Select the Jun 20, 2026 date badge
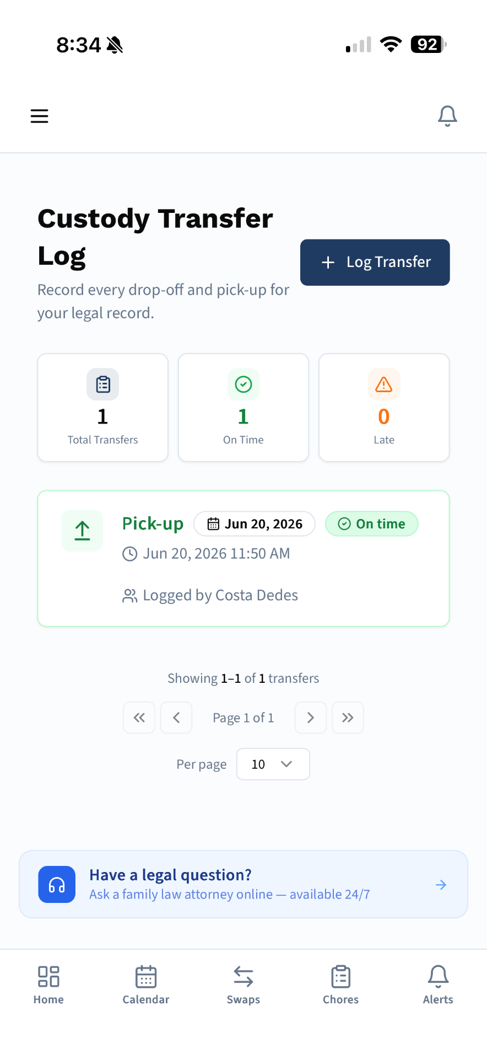Image resolution: width=487 pixels, height=1059 pixels. point(255,524)
